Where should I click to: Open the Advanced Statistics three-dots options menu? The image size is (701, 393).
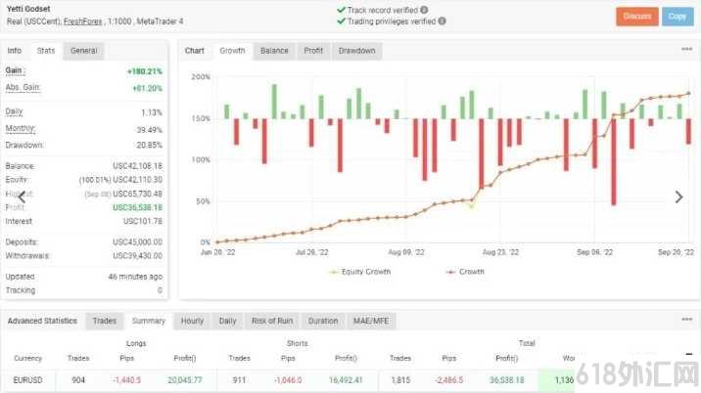(686, 320)
